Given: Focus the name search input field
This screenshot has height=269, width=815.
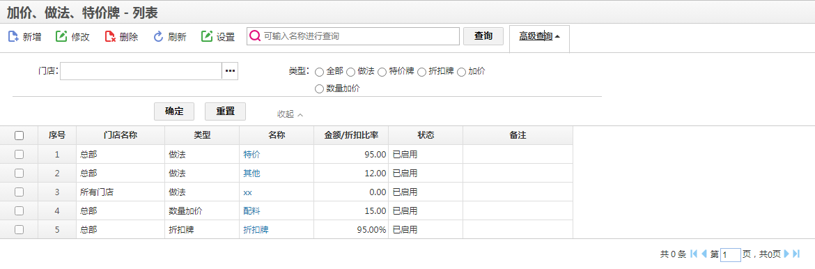Looking at the screenshot, I should (x=353, y=36).
